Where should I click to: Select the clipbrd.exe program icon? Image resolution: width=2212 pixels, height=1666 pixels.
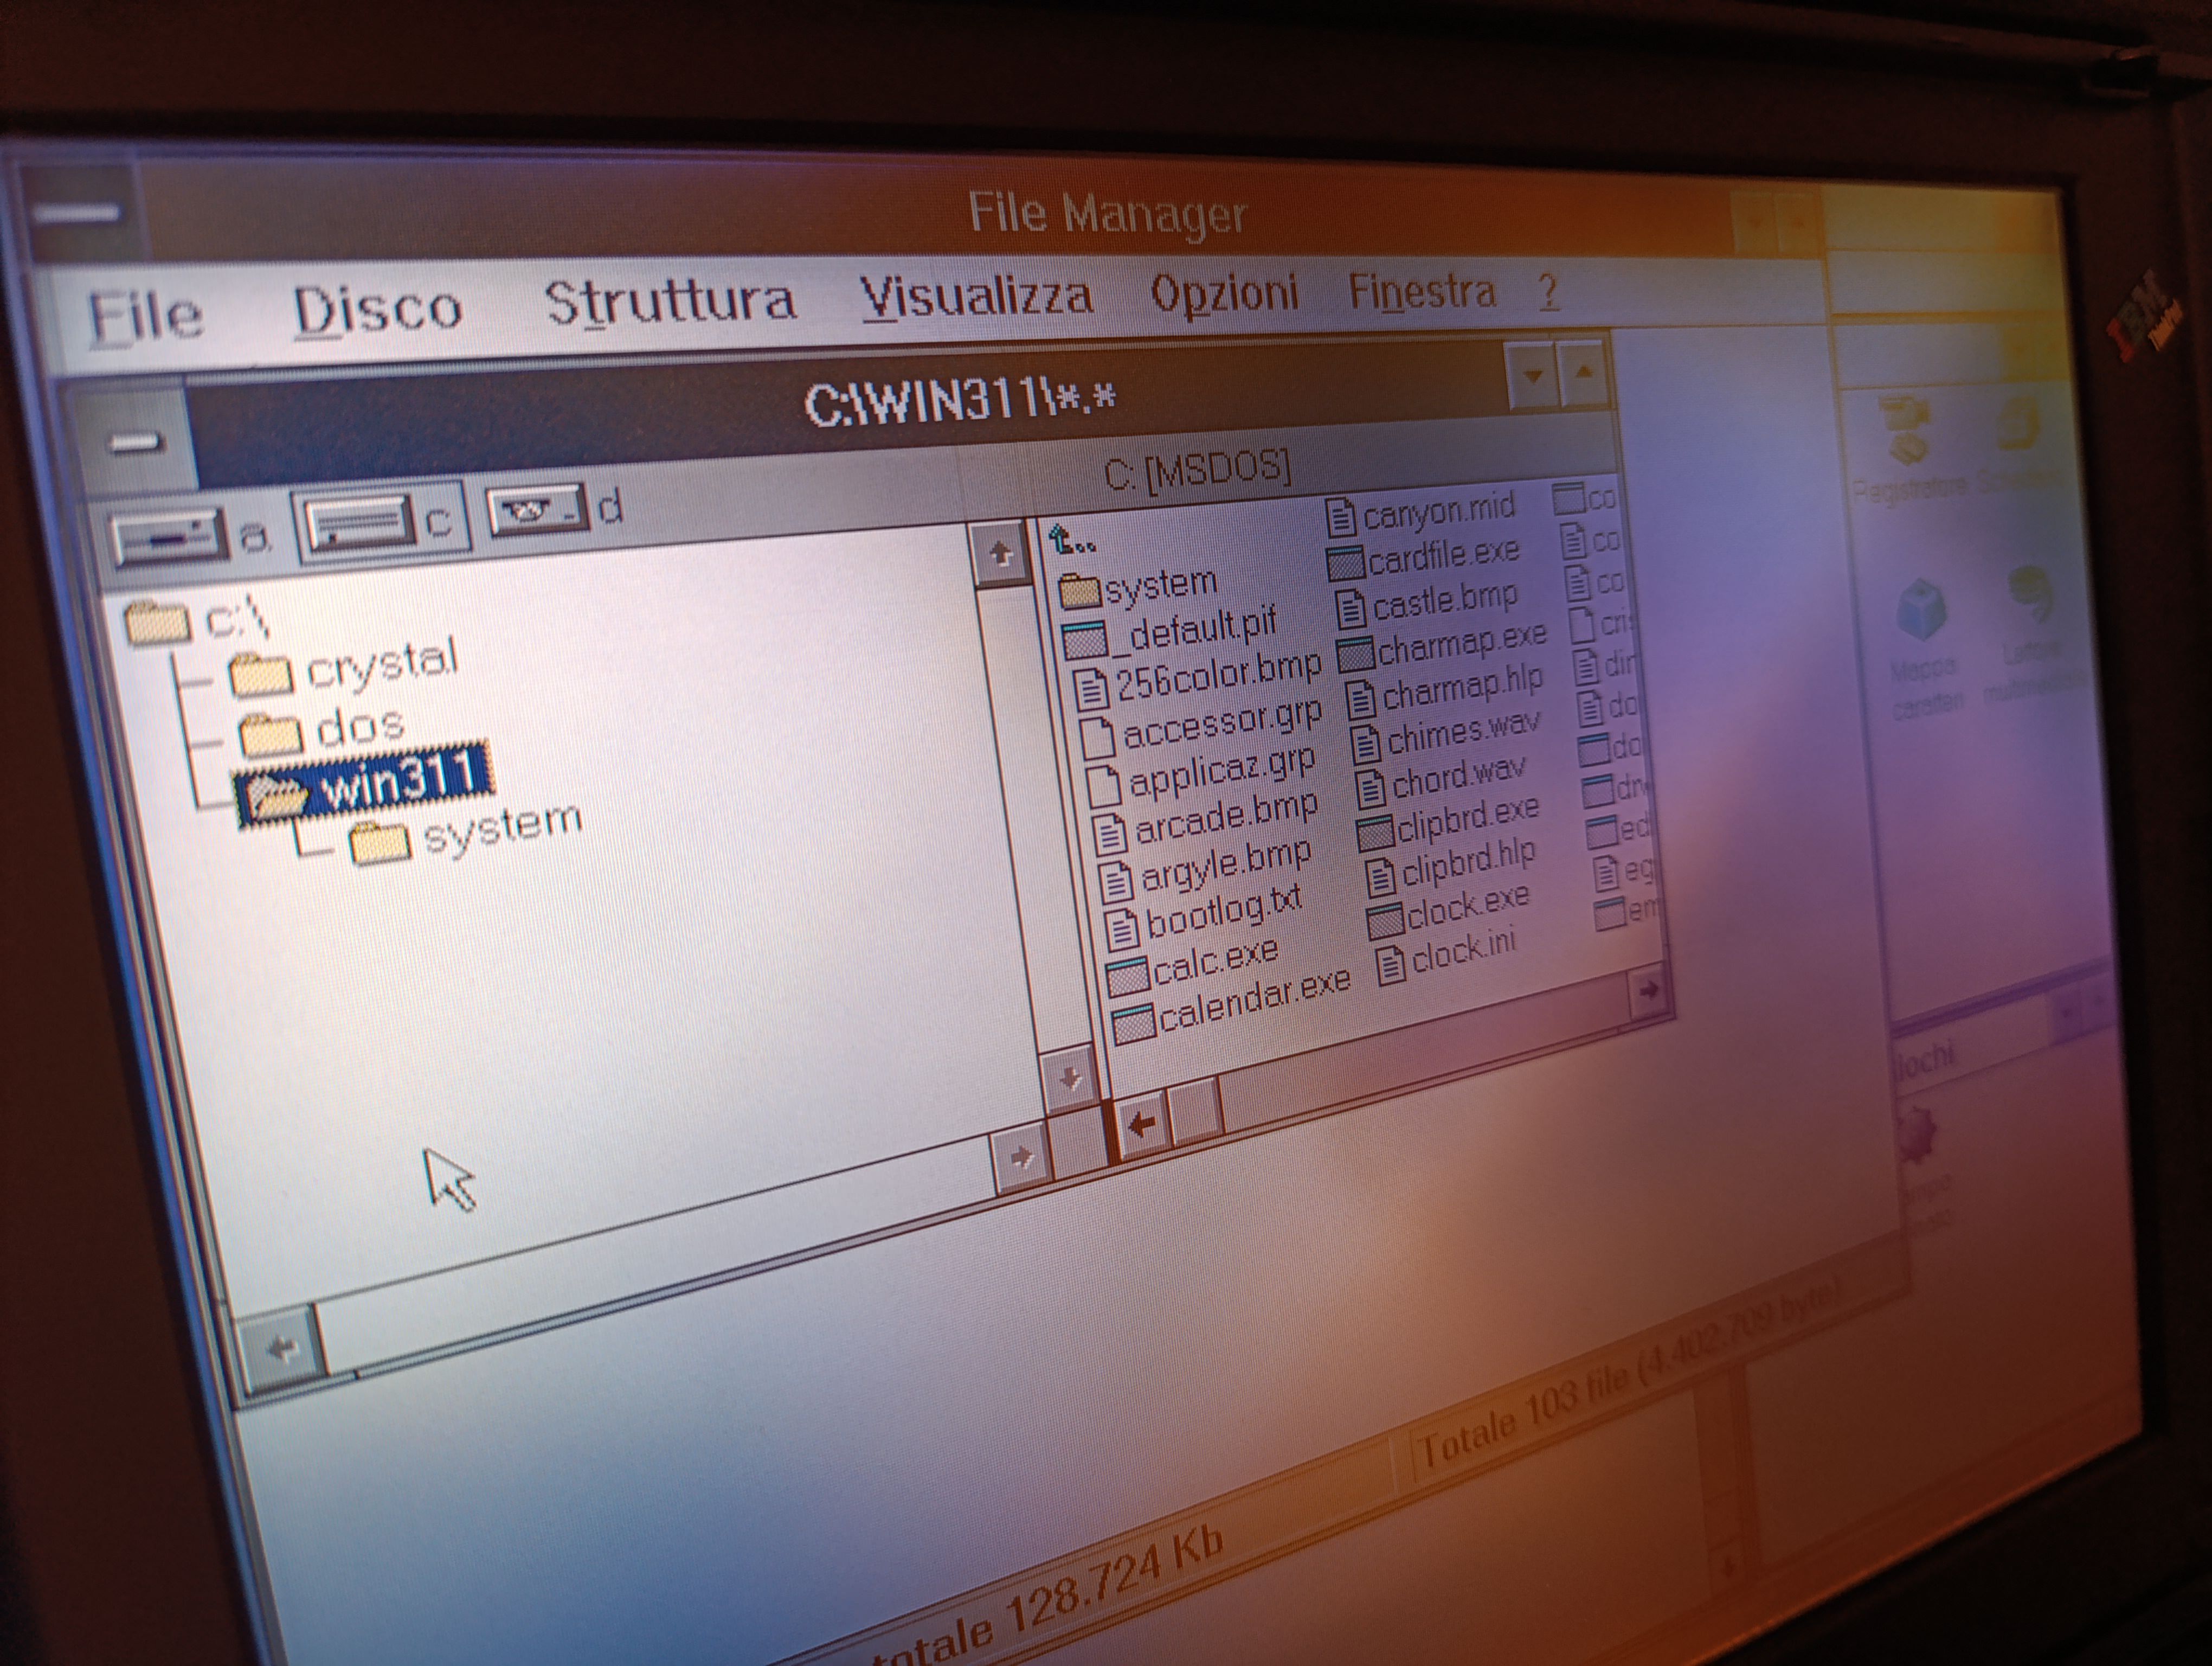coord(1376,833)
